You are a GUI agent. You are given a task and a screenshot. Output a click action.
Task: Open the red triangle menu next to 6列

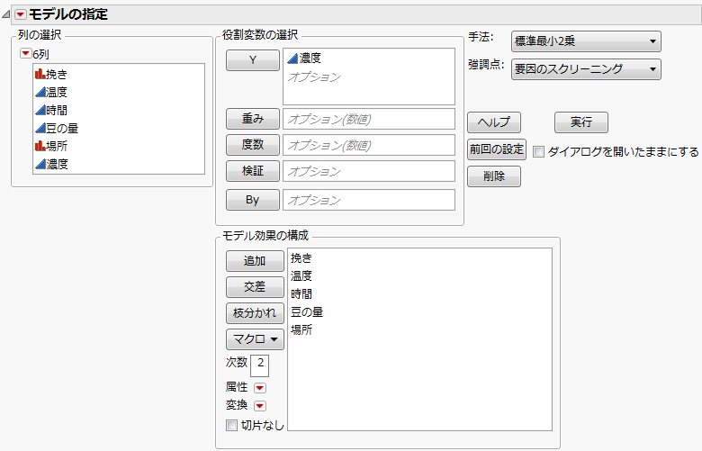coord(25,54)
